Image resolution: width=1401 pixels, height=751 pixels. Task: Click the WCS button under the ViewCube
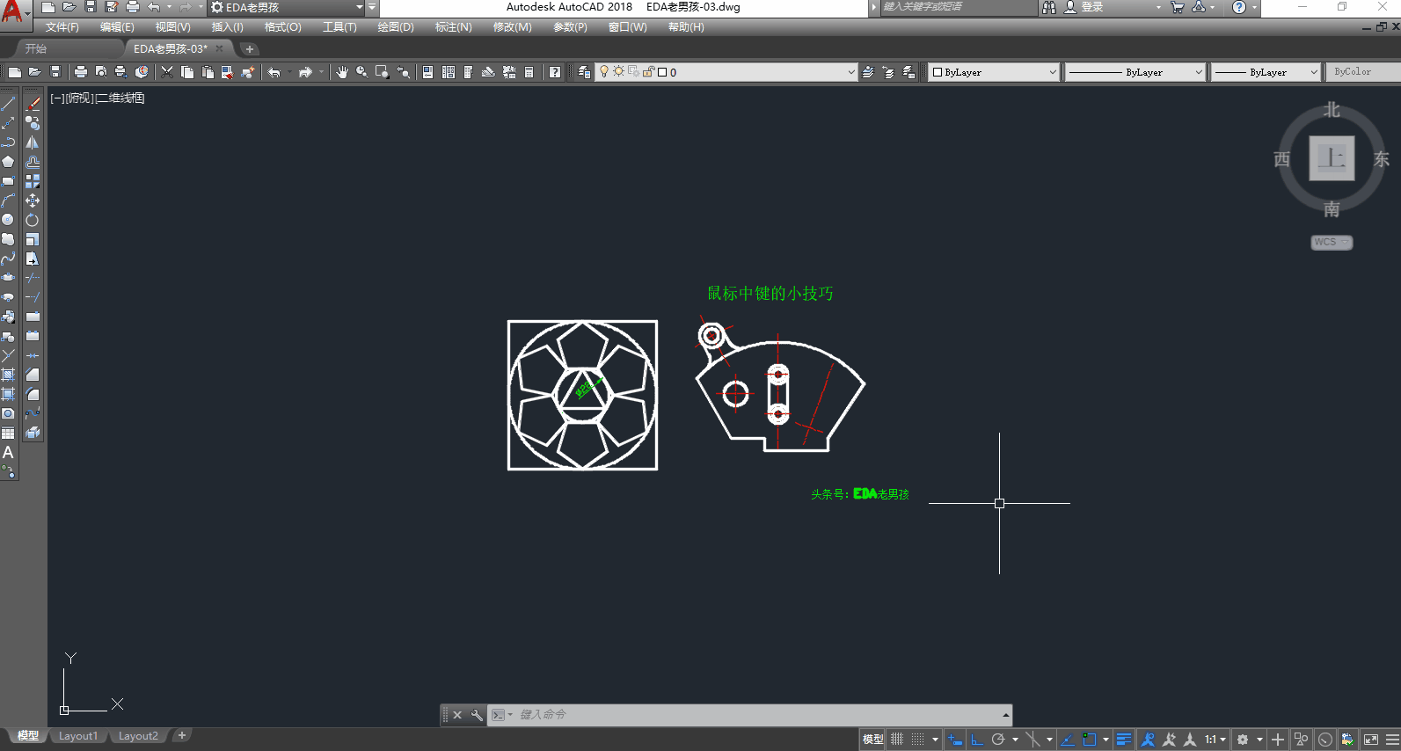(1331, 243)
